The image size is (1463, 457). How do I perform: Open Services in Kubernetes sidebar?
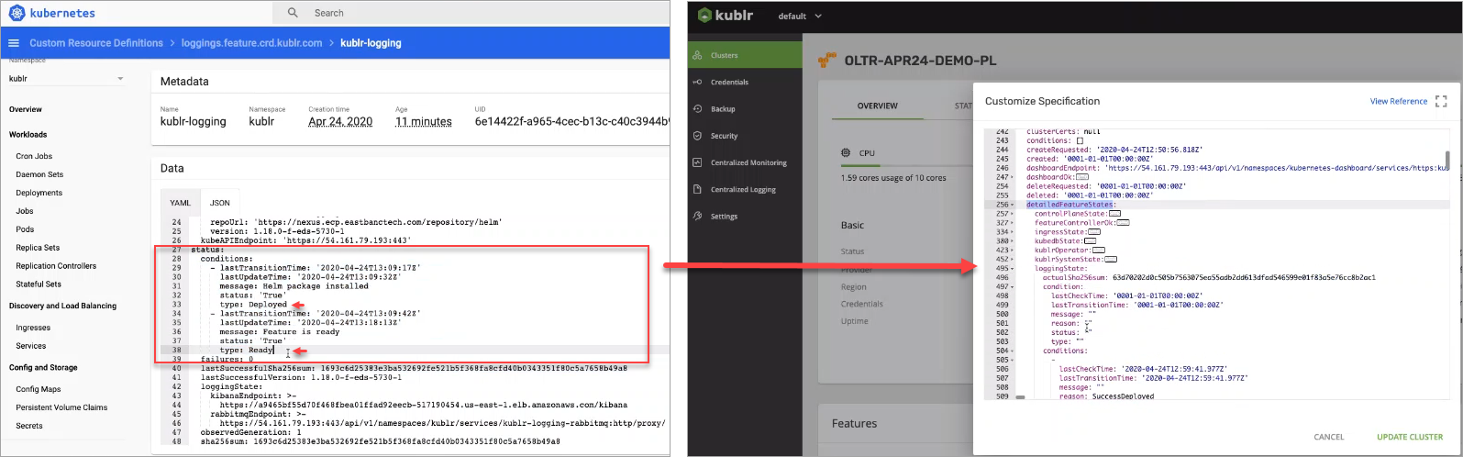click(x=30, y=346)
